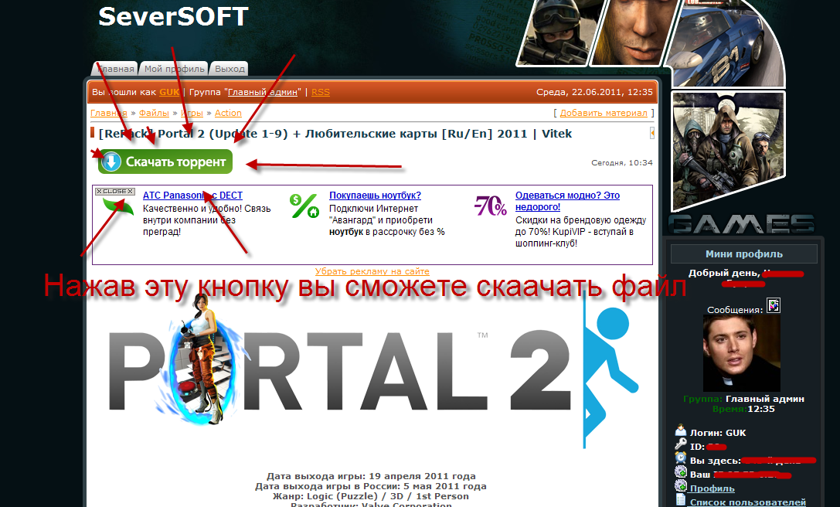Screen dimensions: 840x507
Task: Click the globe icon beside Ваш
Action: tap(680, 472)
